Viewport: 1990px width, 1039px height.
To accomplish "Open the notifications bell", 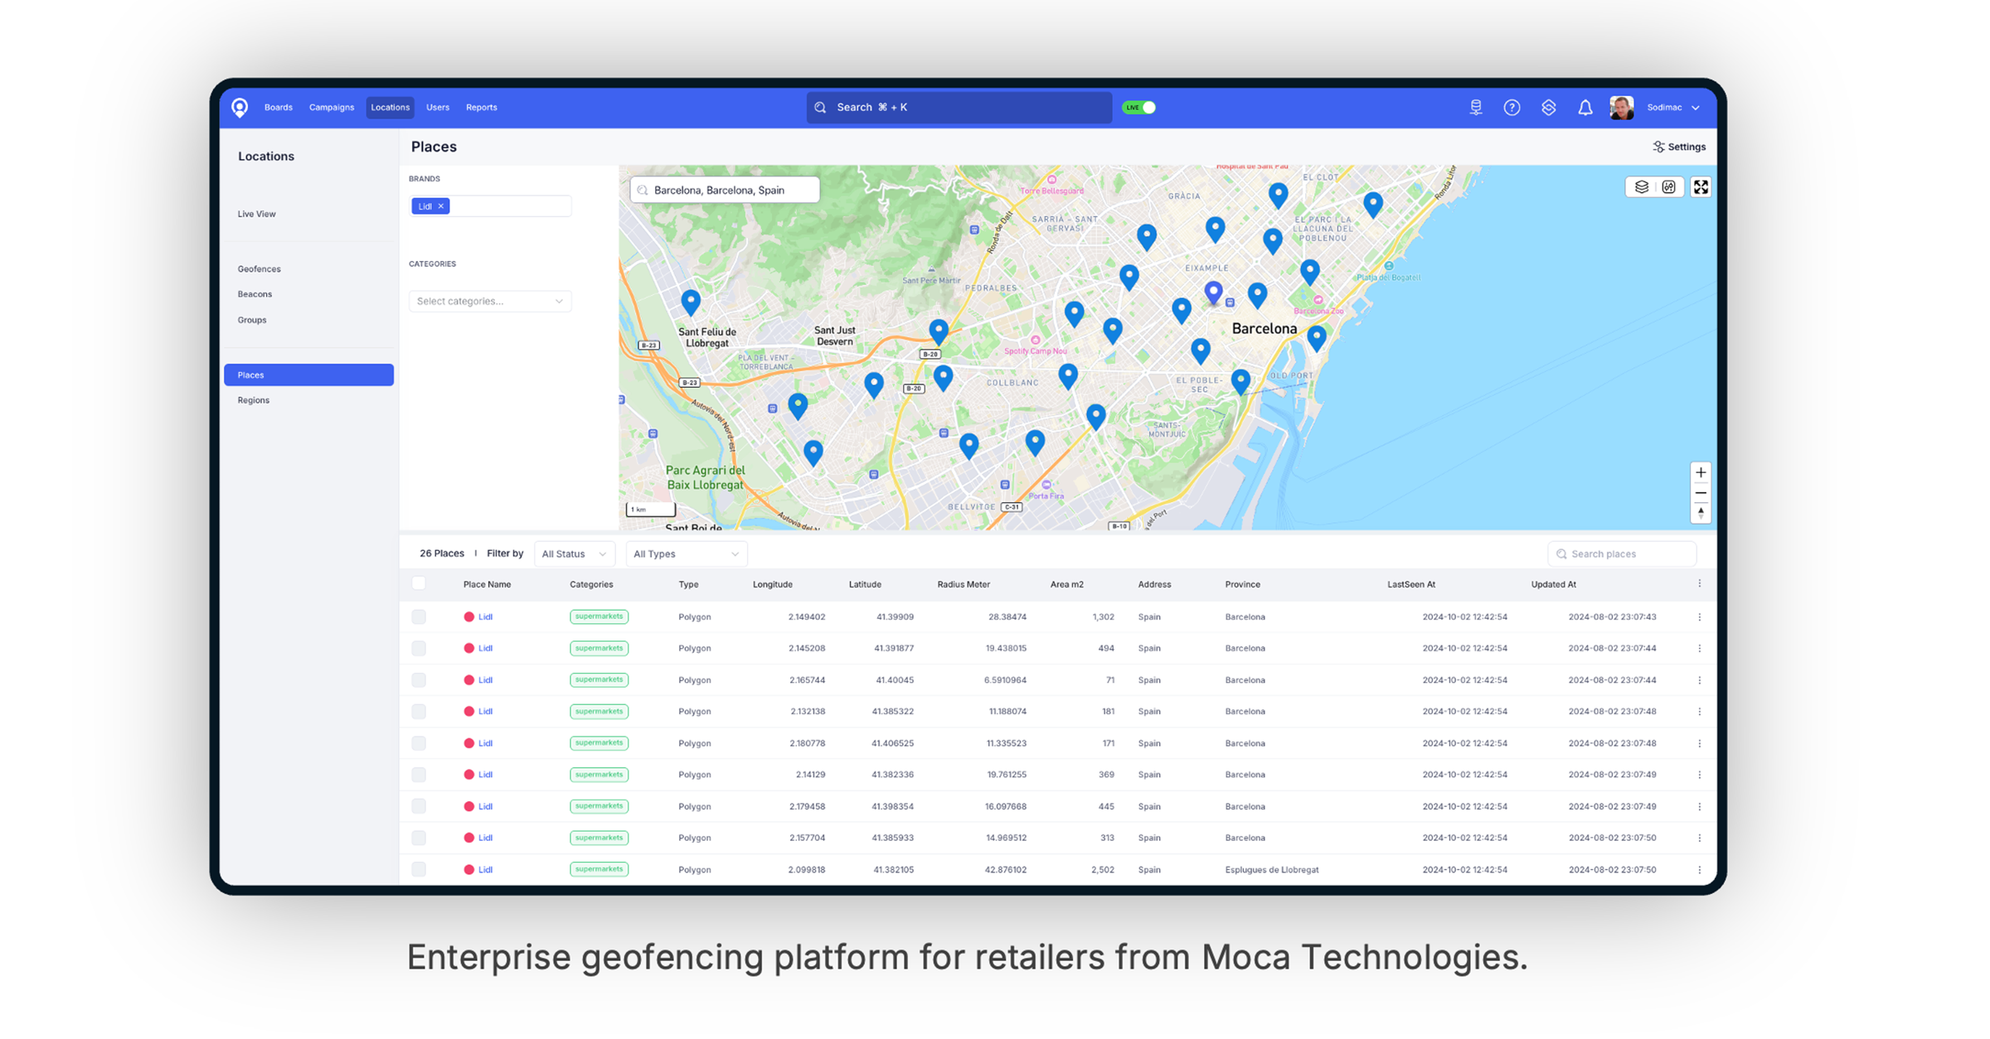I will coord(1585,107).
